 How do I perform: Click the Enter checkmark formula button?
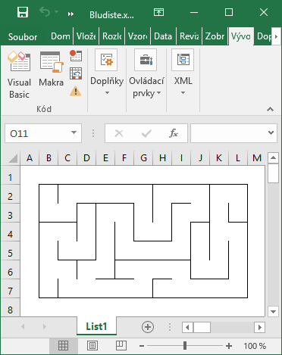tap(146, 133)
